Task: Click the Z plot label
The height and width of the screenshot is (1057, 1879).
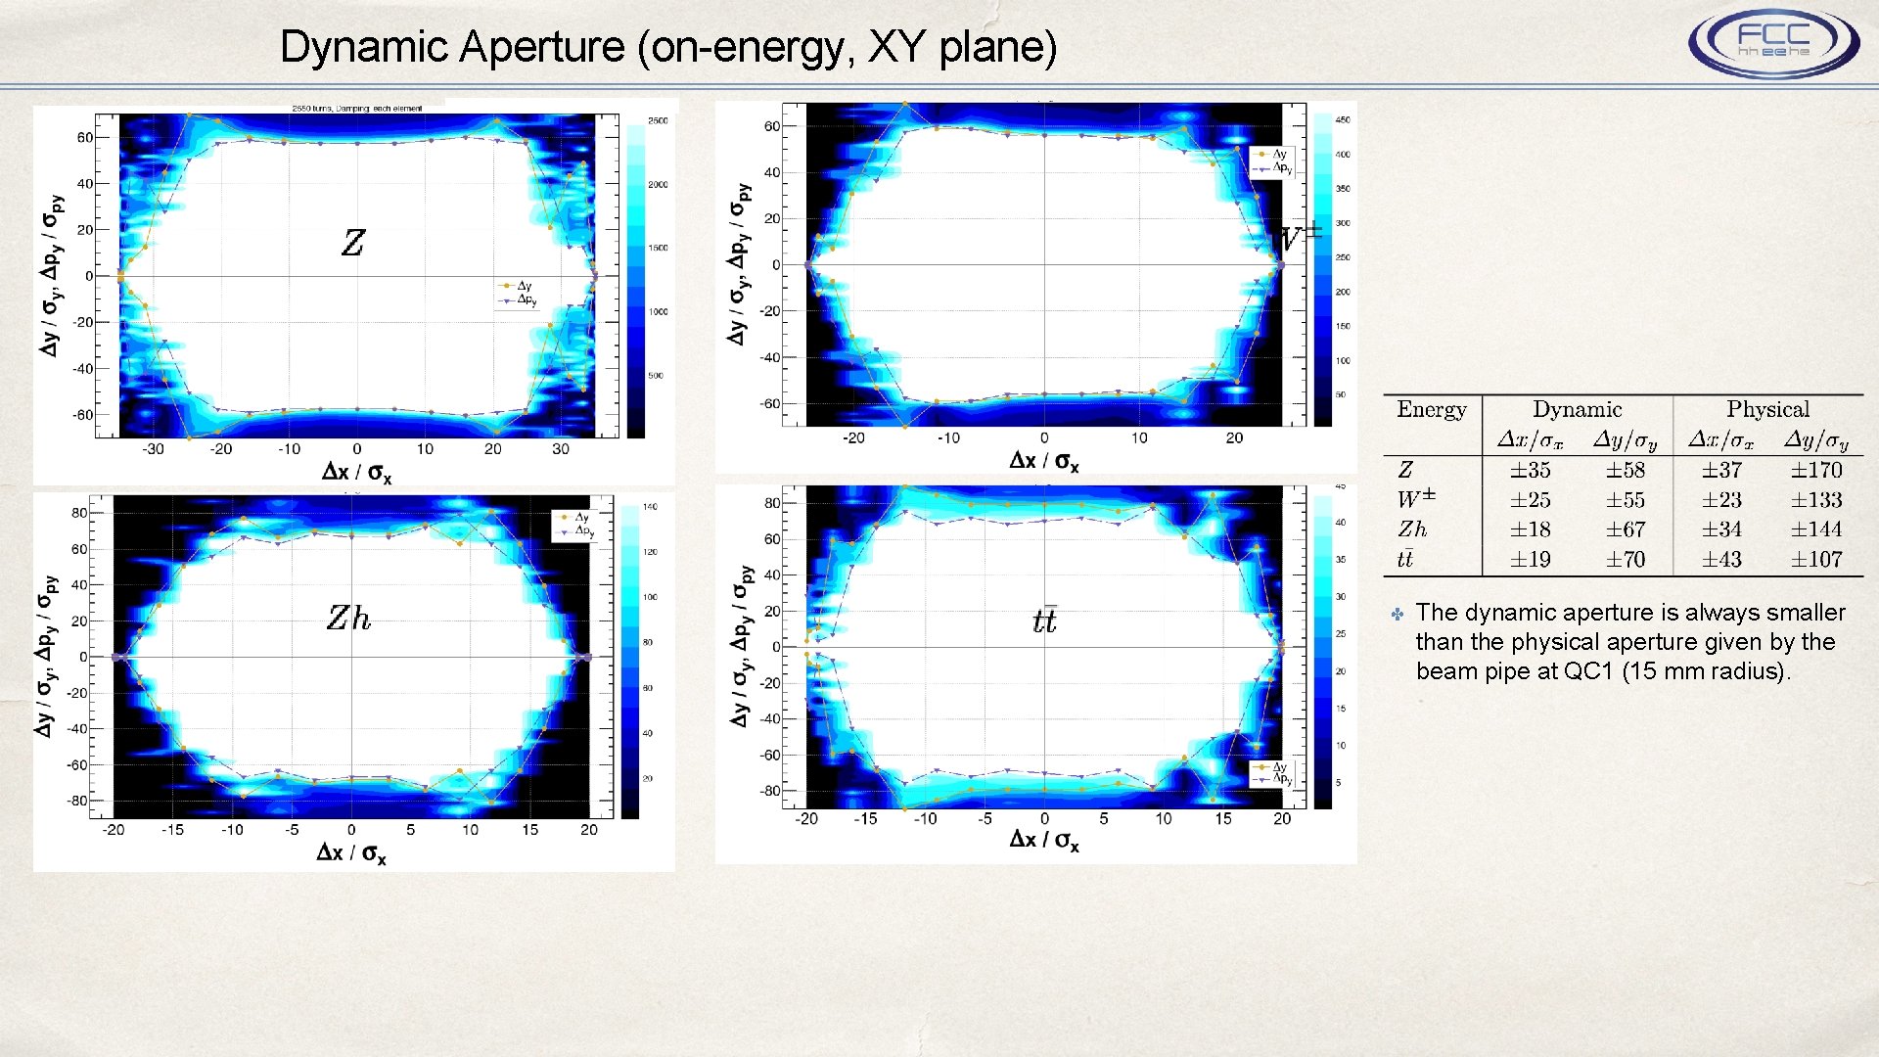Action: [x=353, y=242]
